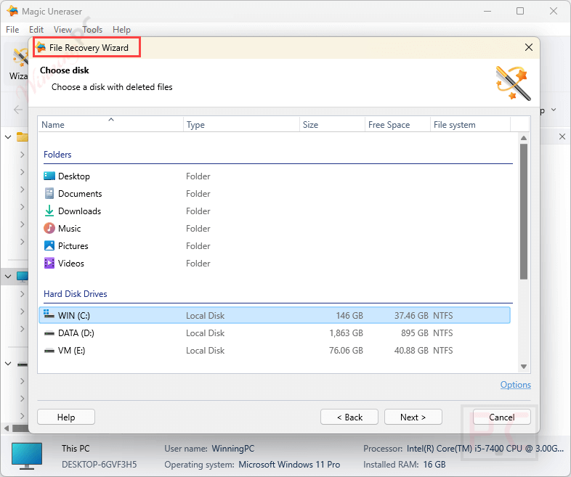This screenshot has height=477, width=571.
Task: Click the magic wand wizard graphic
Action: pyautogui.click(x=513, y=83)
